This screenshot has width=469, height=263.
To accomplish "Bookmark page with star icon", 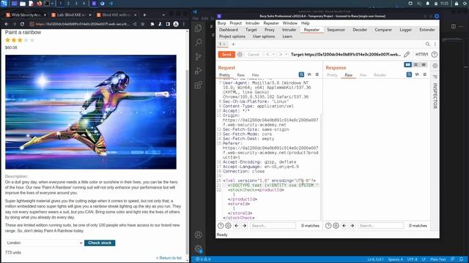I will coord(143,24).
